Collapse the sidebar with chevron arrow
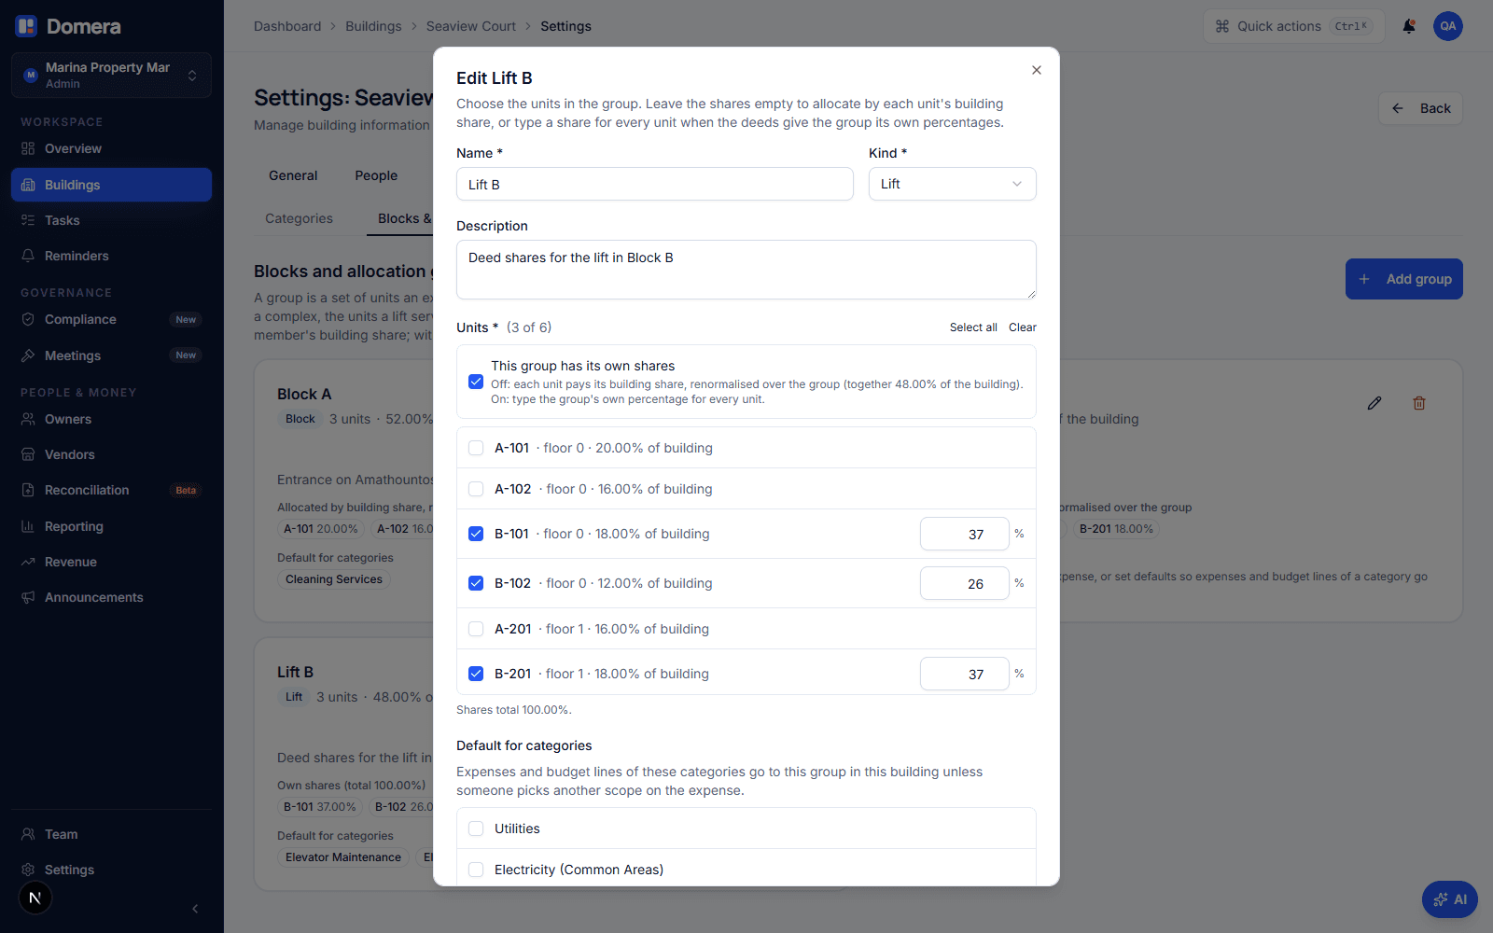1493x933 pixels. pos(195,909)
